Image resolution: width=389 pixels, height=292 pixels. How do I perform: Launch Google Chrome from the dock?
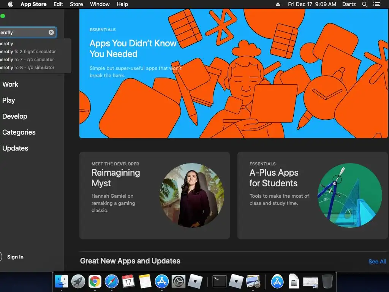pyautogui.click(x=95, y=282)
